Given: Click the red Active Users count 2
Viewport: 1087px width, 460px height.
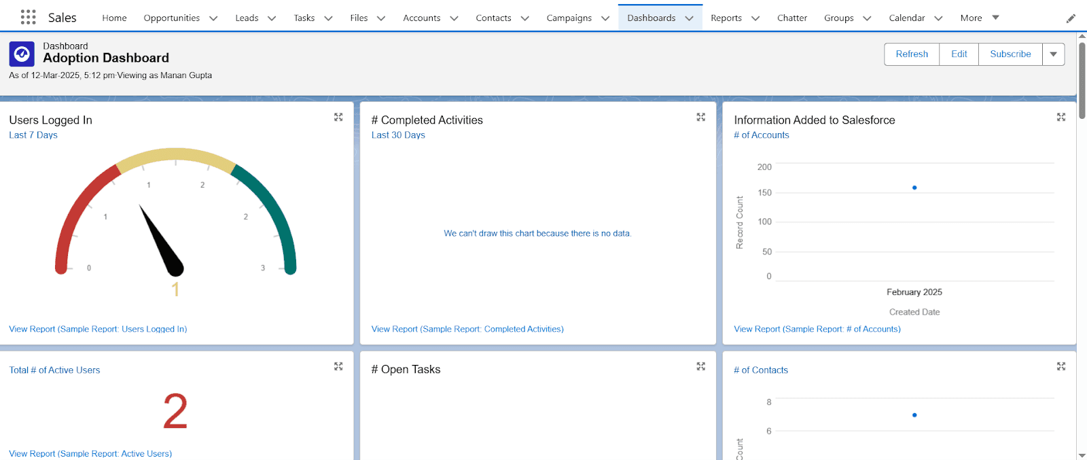Looking at the screenshot, I should pos(175,412).
